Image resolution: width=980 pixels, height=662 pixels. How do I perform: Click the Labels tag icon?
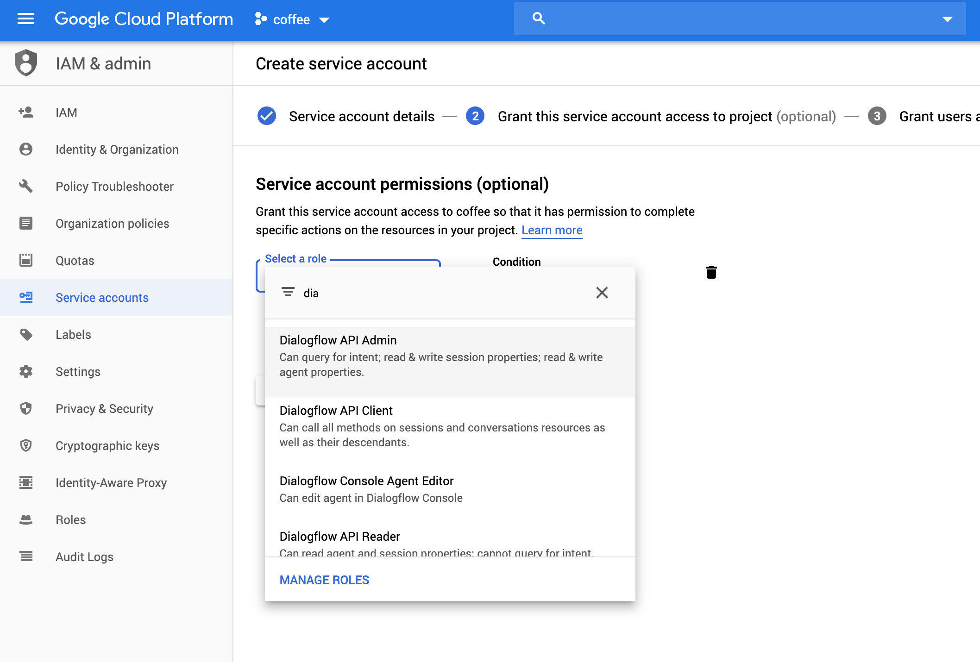pos(26,334)
